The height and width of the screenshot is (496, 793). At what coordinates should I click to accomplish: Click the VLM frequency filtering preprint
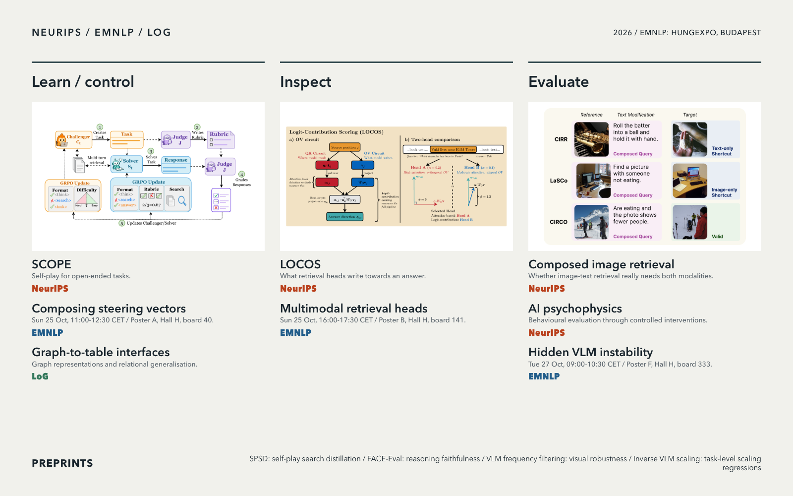pos(557,459)
